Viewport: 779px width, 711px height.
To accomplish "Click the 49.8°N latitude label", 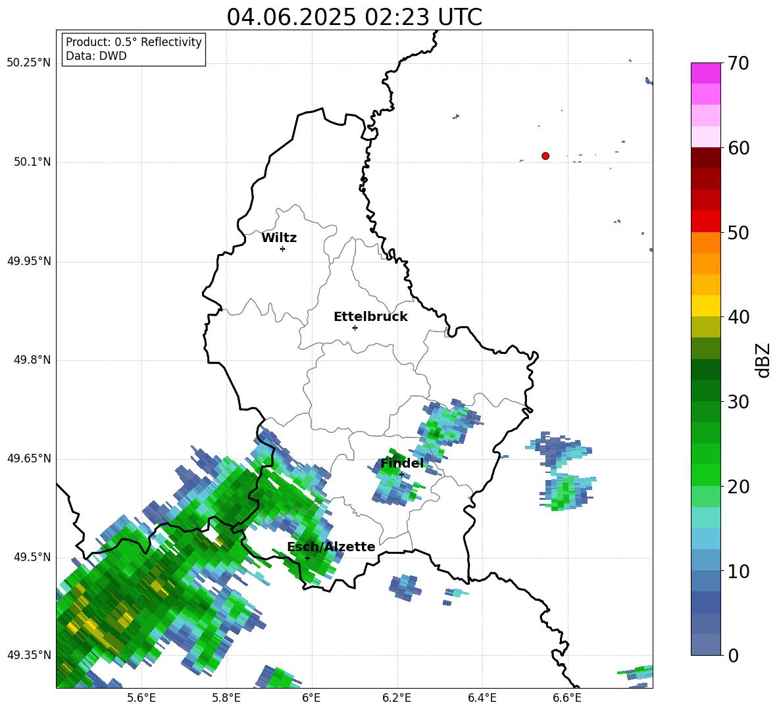I will (32, 360).
